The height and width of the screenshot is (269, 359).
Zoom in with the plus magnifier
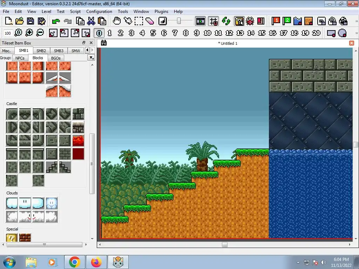[x=29, y=33]
